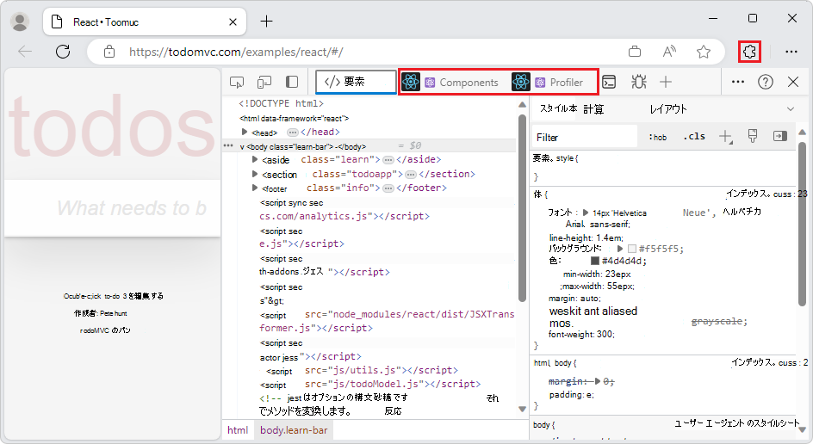This screenshot has width=813, height=444.
Task: Collapse the body class learn-bar node
Action: (x=242, y=147)
